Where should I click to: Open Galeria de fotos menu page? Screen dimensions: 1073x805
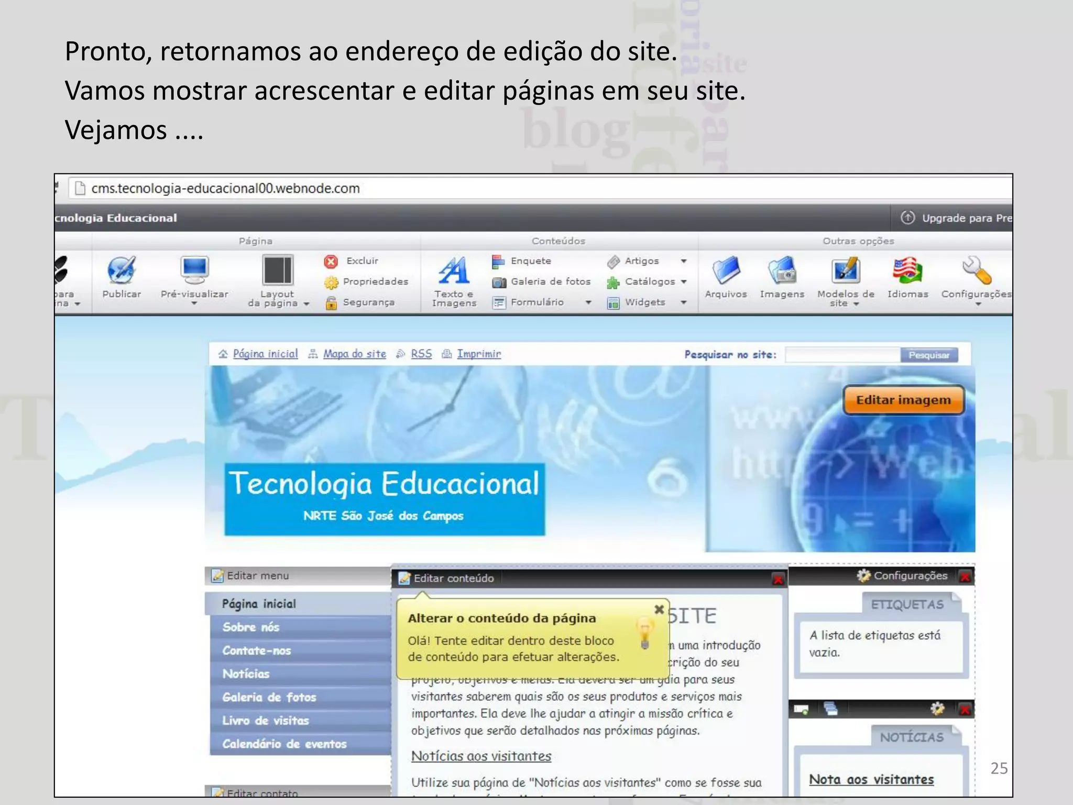[300, 697]
